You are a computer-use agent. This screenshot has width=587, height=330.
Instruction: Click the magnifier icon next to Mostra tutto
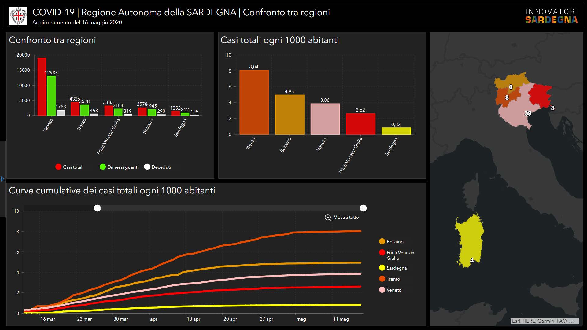tap(328, 218)
